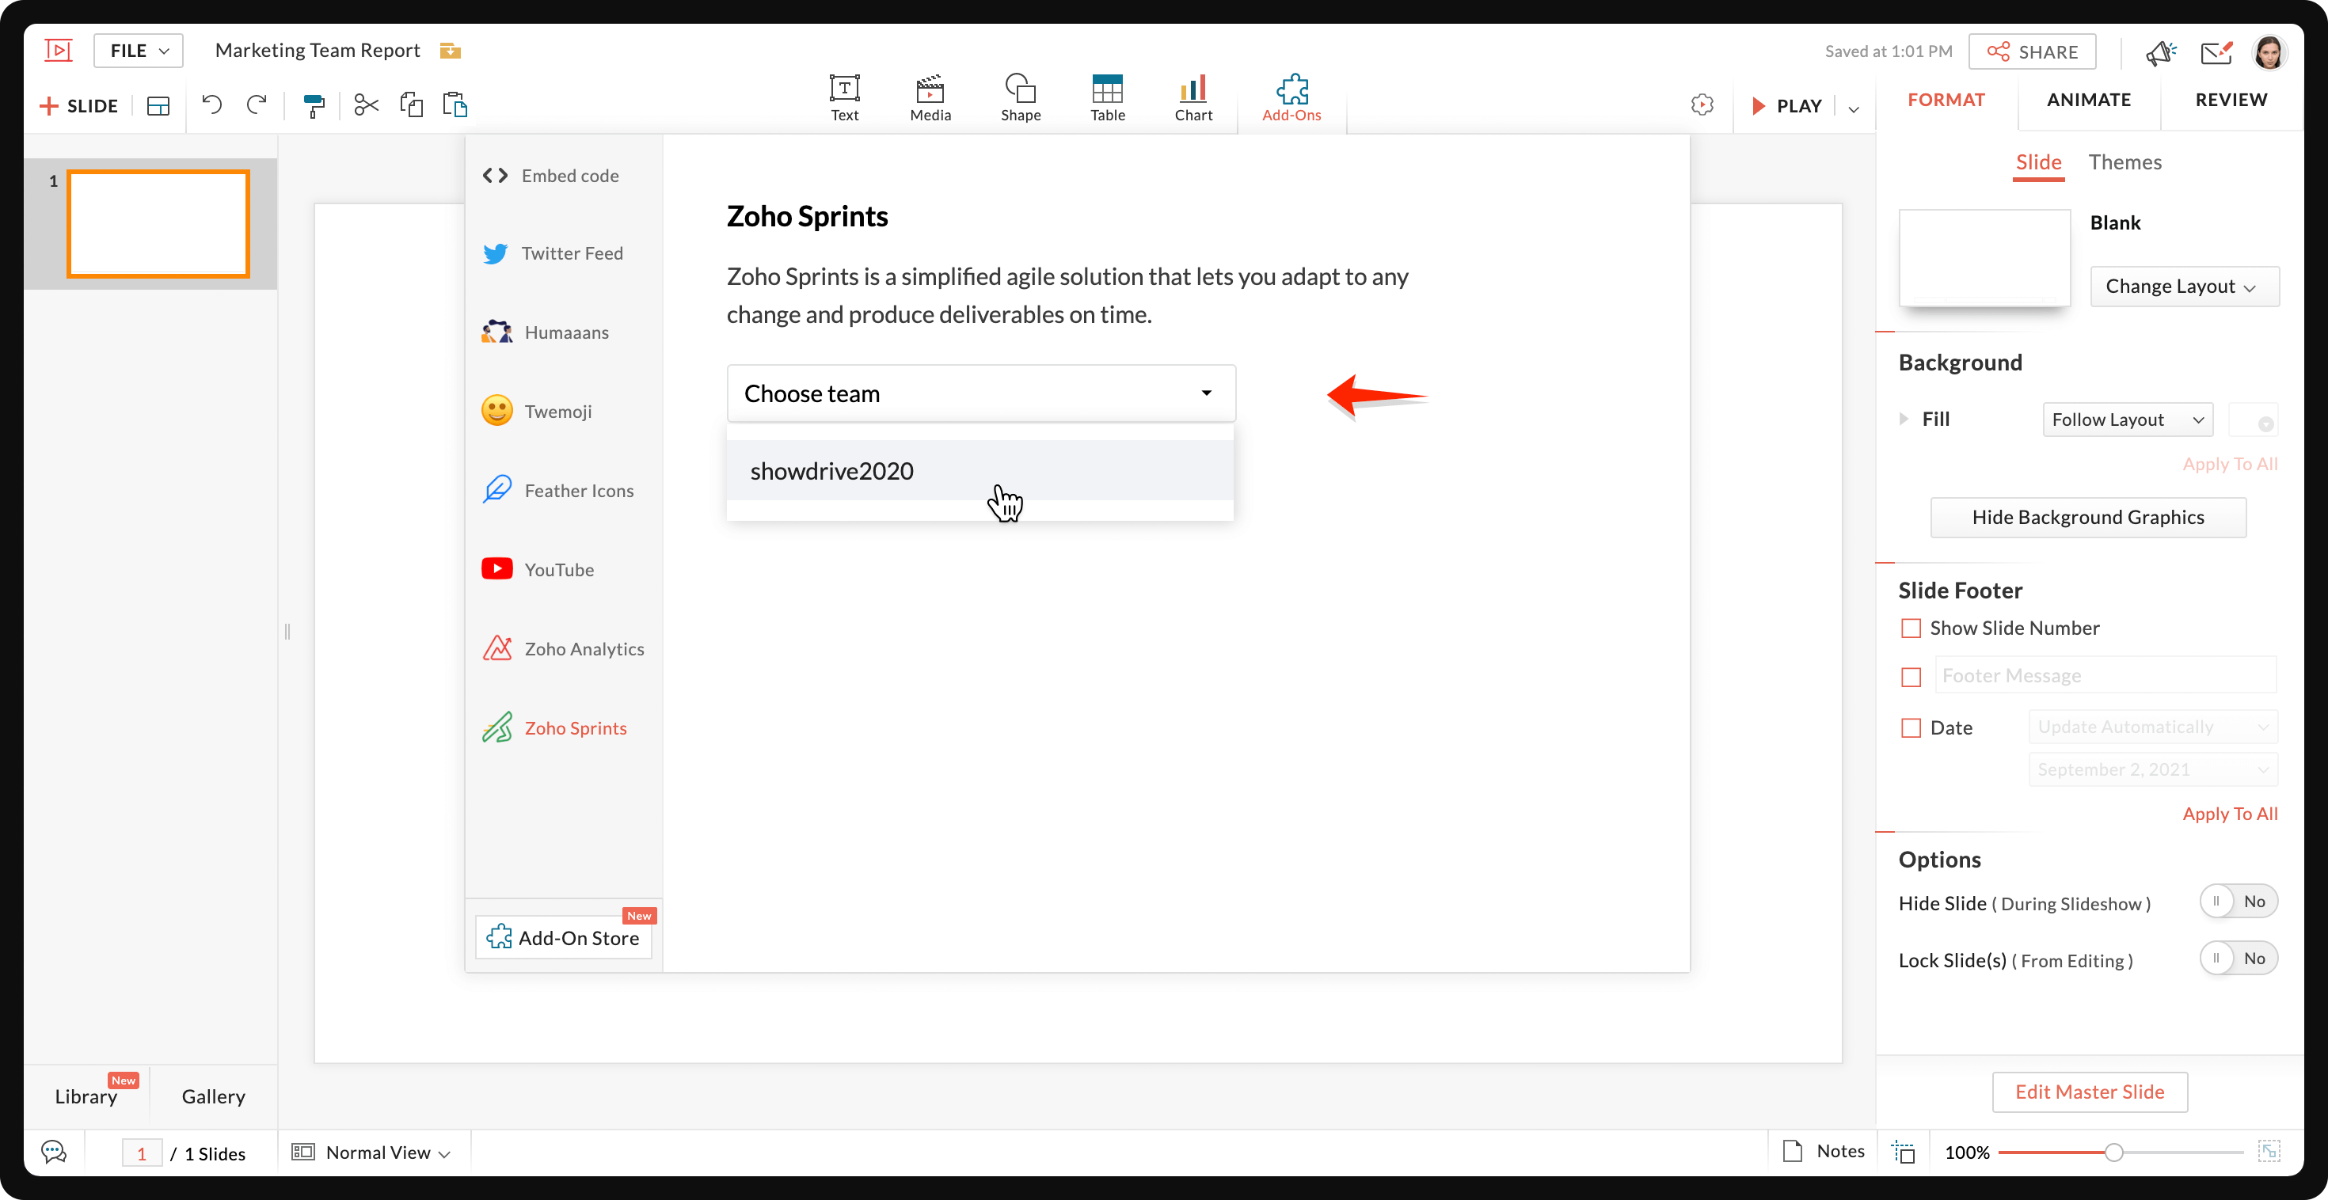Screen dimensions: 2328x1200
Task: Select the YouTube add-on
Action: (x=558, y=569)
